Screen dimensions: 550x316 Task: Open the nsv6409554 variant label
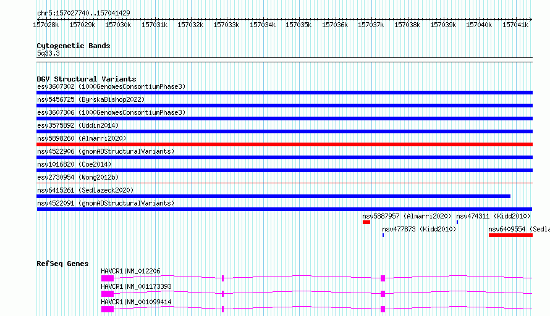click(519, 229)
